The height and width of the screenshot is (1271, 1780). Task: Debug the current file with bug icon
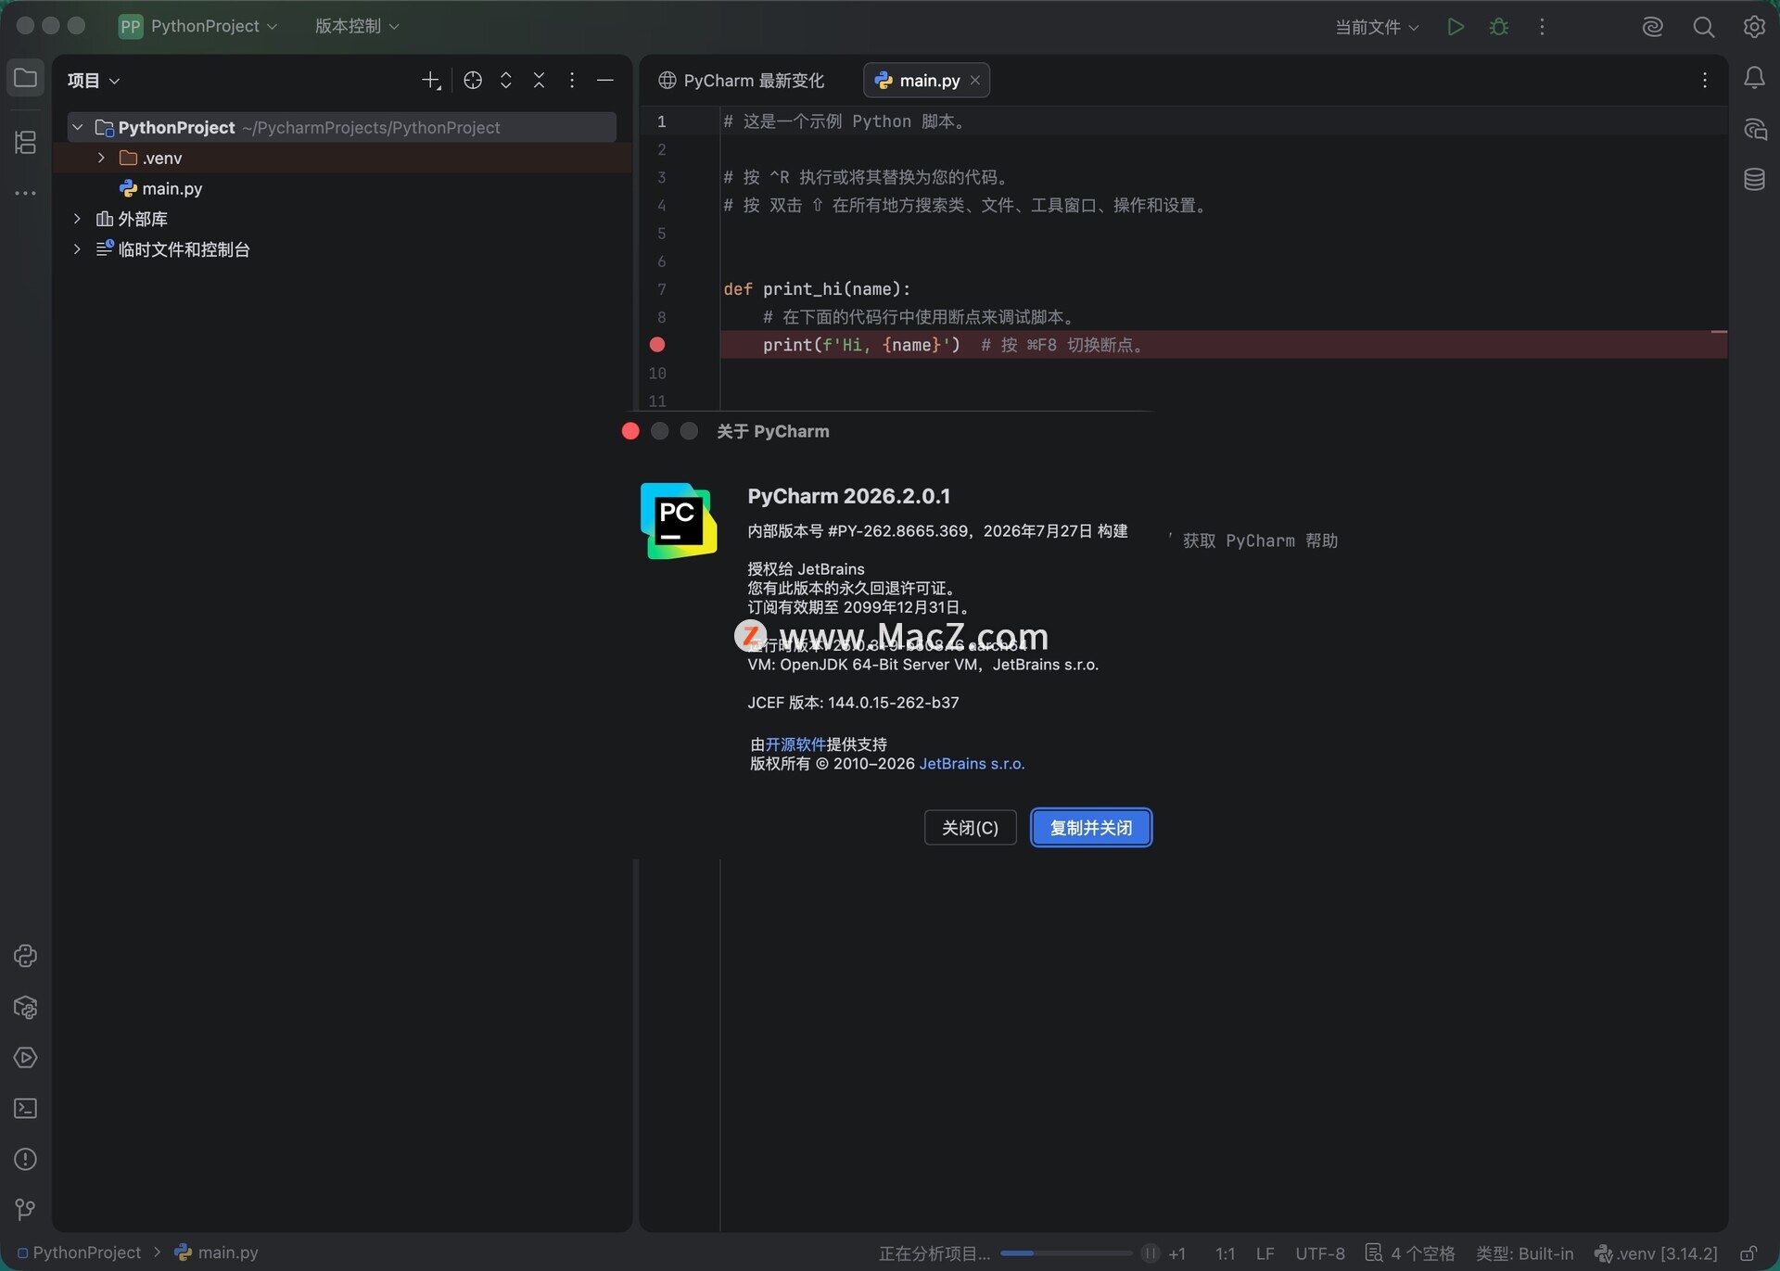1499,27
